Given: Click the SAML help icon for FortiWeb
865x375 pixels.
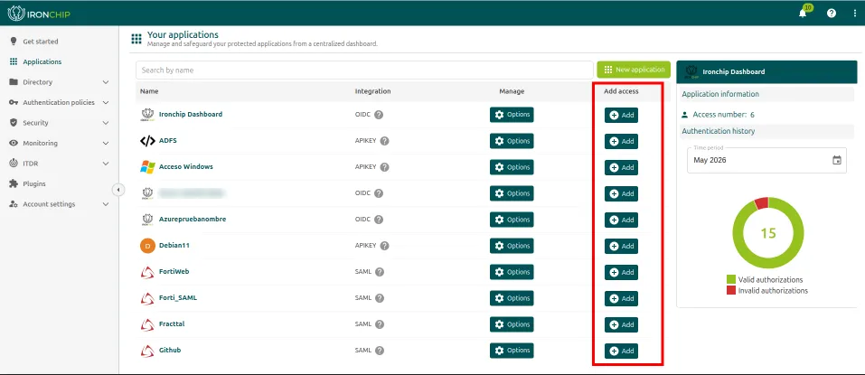Looking at the screenshot, I should click(x=380, y=272).
